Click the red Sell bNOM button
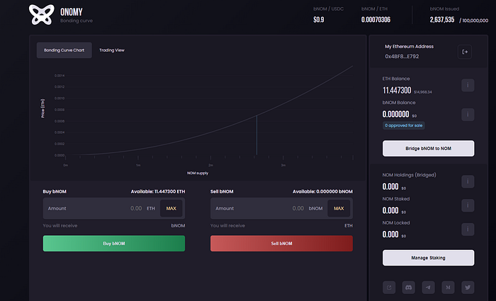Viewport: 496px width, 301px height. pos(281,244)
